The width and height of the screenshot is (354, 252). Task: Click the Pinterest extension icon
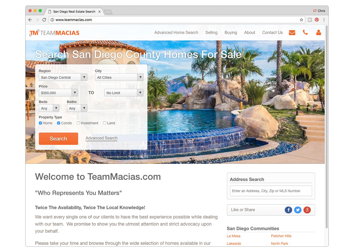[317, 20]
